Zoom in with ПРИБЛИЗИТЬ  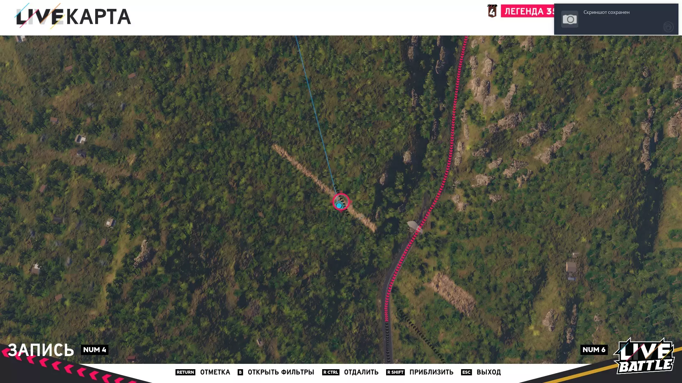click(431, 372)
